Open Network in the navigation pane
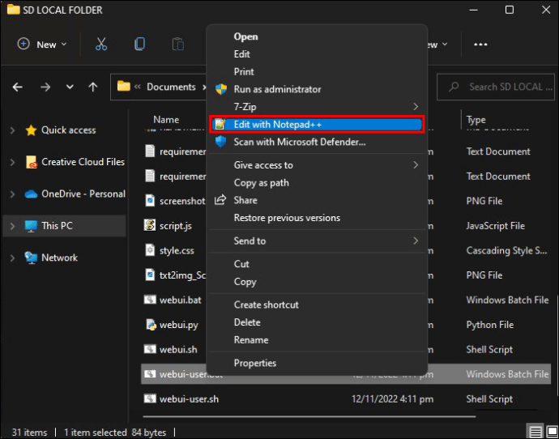This screenshot has width=559, height=439. (x=59, y=258)
